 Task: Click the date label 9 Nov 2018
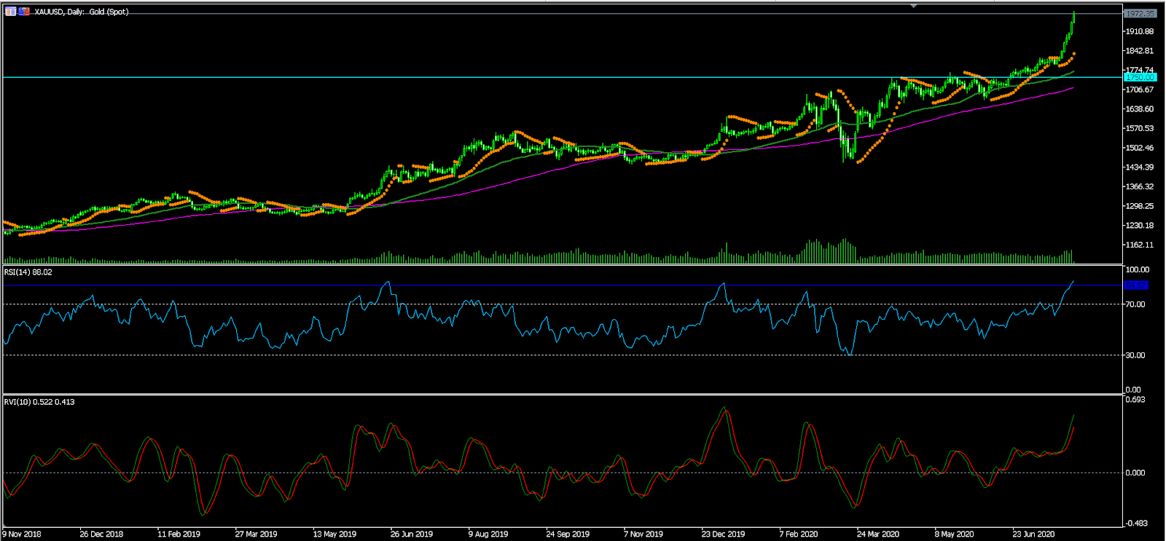click(x=22, y=534)
